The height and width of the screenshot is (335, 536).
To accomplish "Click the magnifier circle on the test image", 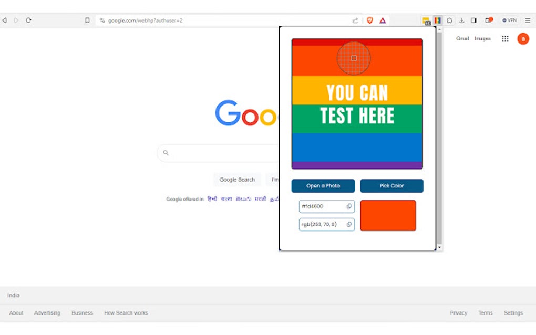I will tap(354, 58).
